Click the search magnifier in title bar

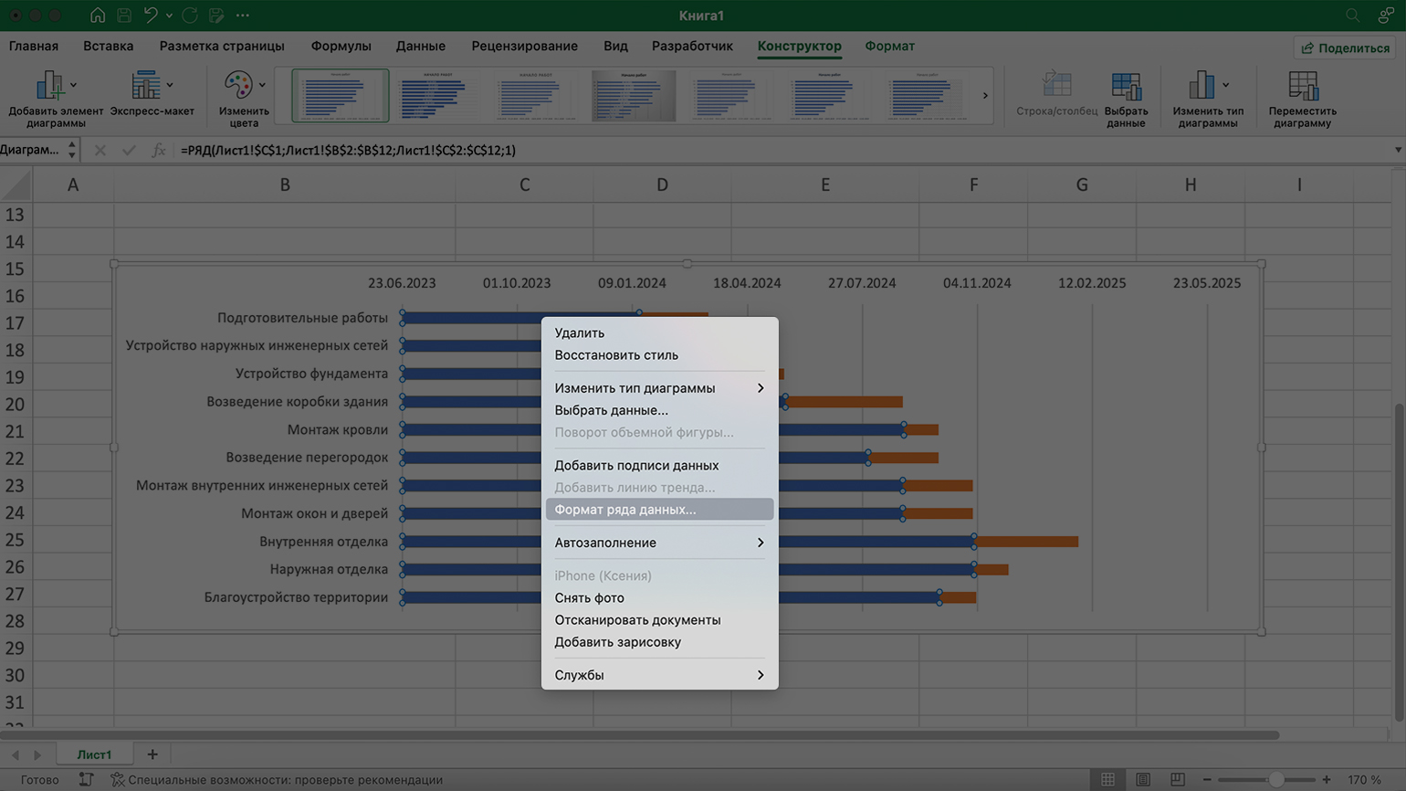pyautogui.click(x=1353, y=16)
